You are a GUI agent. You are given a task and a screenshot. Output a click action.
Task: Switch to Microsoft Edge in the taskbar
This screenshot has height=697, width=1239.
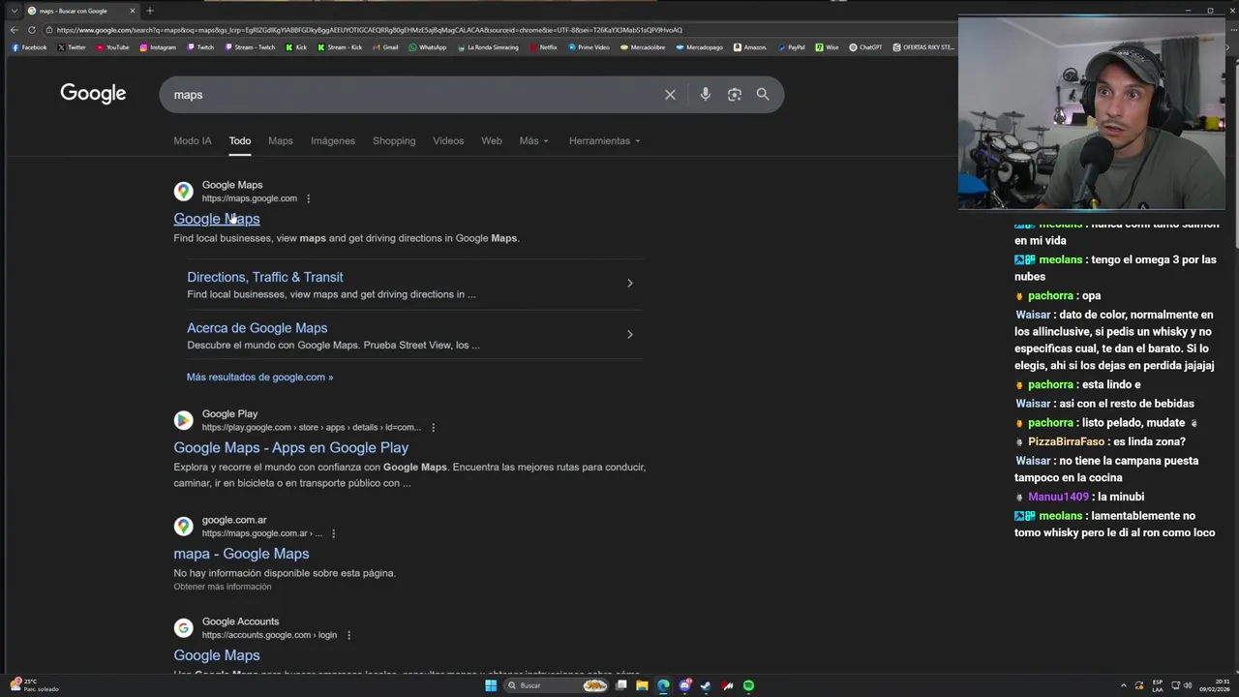point(663,685)
